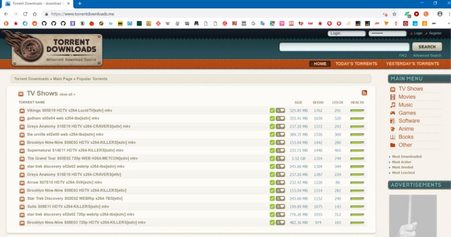
Task: Click comments bubble on gotham s05e04 row
Action: coord(280,118)
